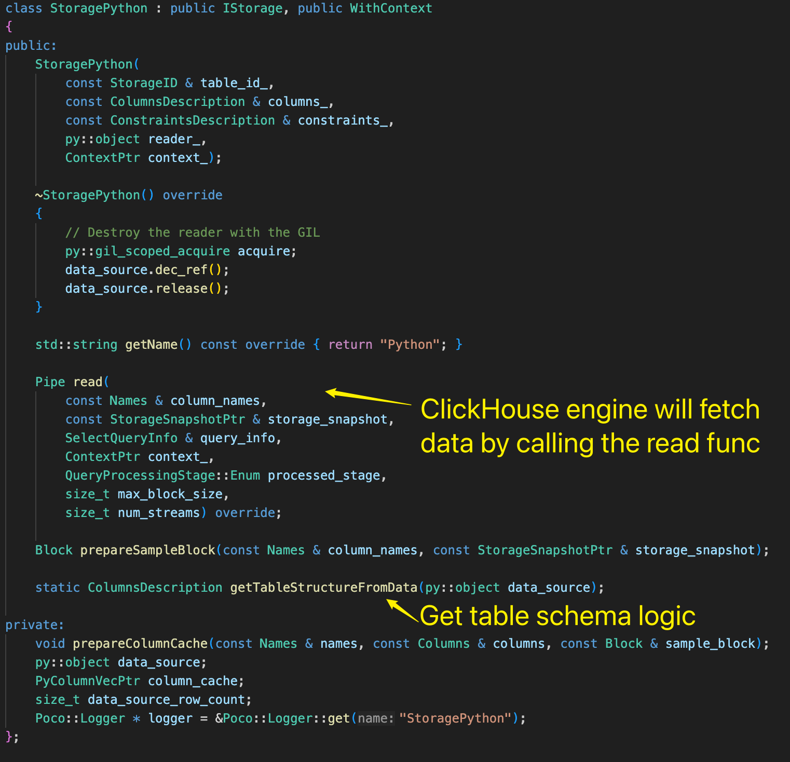Place cursor on prepareColumnCache method name
Screen dimensions: 790x762
click(x=140, y=643)
